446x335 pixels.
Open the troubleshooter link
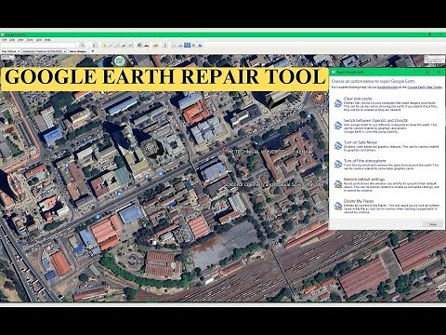click(x=387, y=87)
